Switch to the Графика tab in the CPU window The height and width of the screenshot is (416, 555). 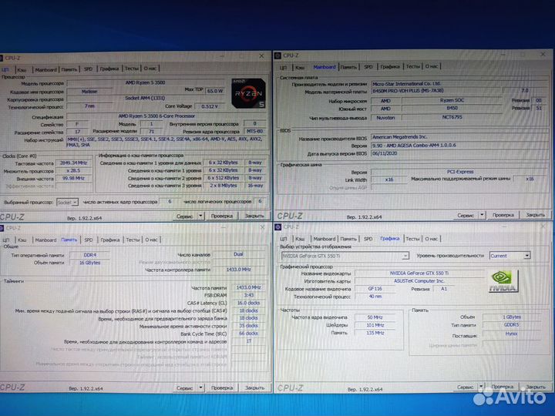(109, 69)
